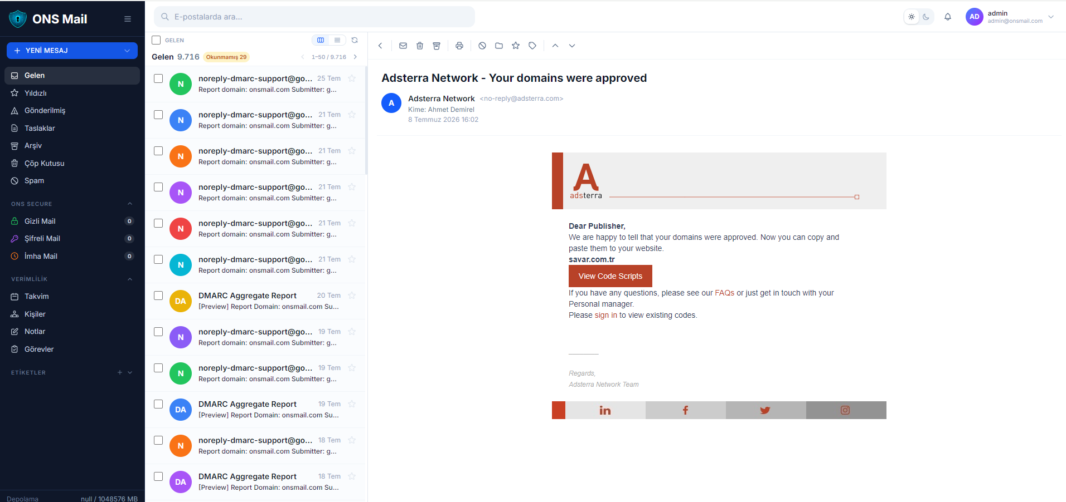
Task: Click the View Code Scripts button
Action: [610, 276]
